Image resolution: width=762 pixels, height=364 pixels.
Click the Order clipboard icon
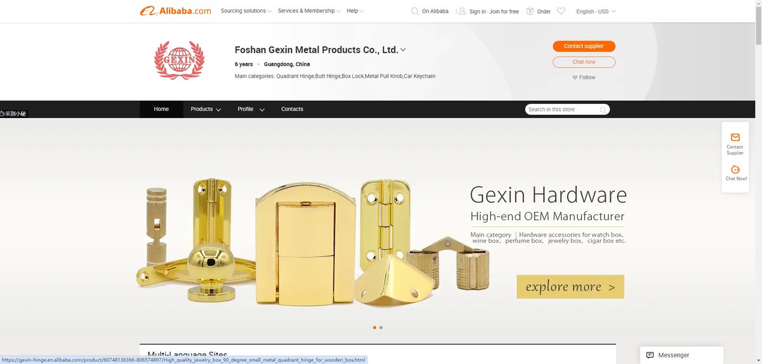530,11
